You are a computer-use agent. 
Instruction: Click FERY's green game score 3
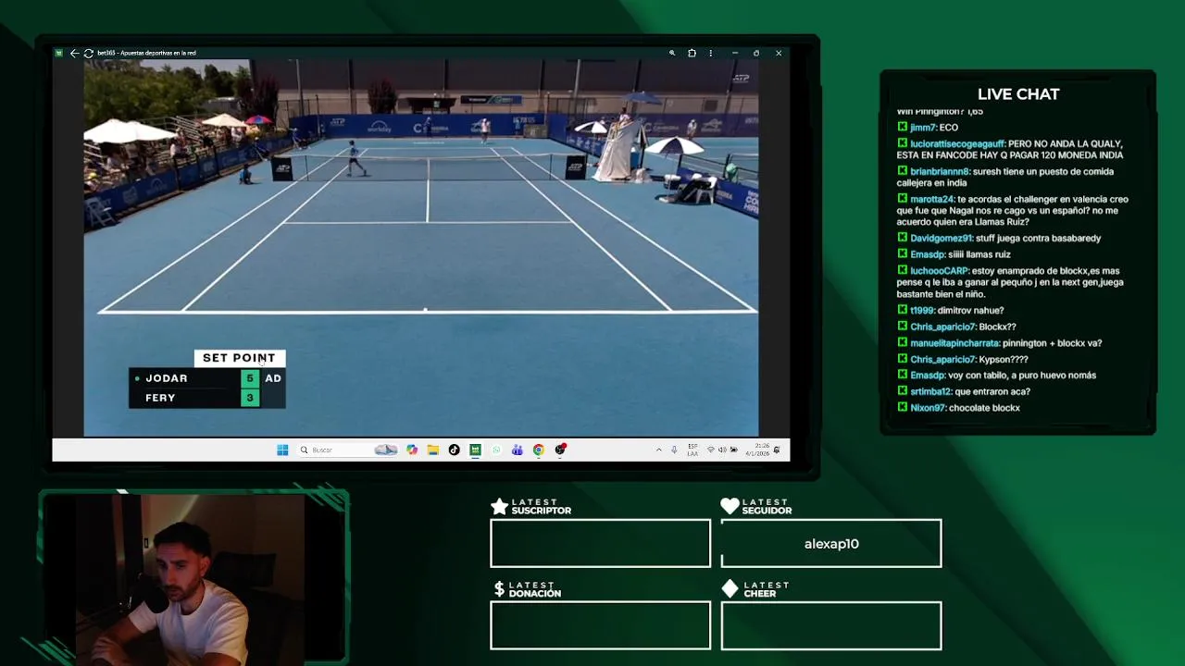coord(250,398)
